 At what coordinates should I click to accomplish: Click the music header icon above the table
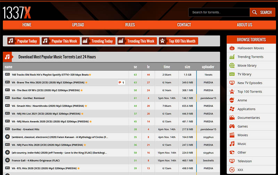coord(7,57)
